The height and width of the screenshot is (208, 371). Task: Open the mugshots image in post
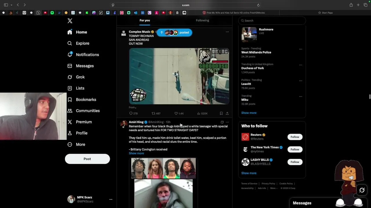coord(163,168)
